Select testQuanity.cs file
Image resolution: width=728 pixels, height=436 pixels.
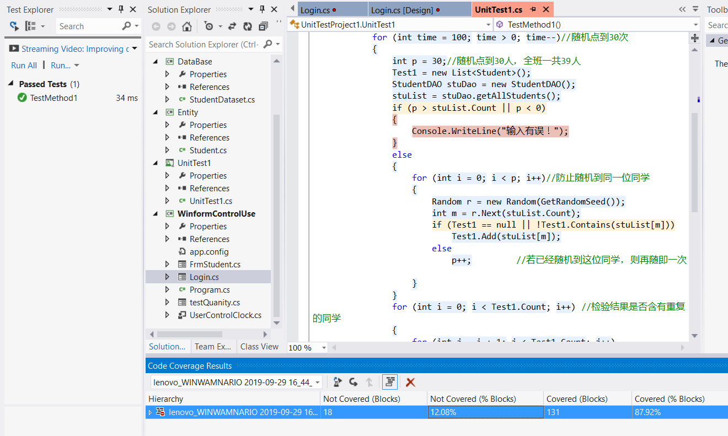215,303
